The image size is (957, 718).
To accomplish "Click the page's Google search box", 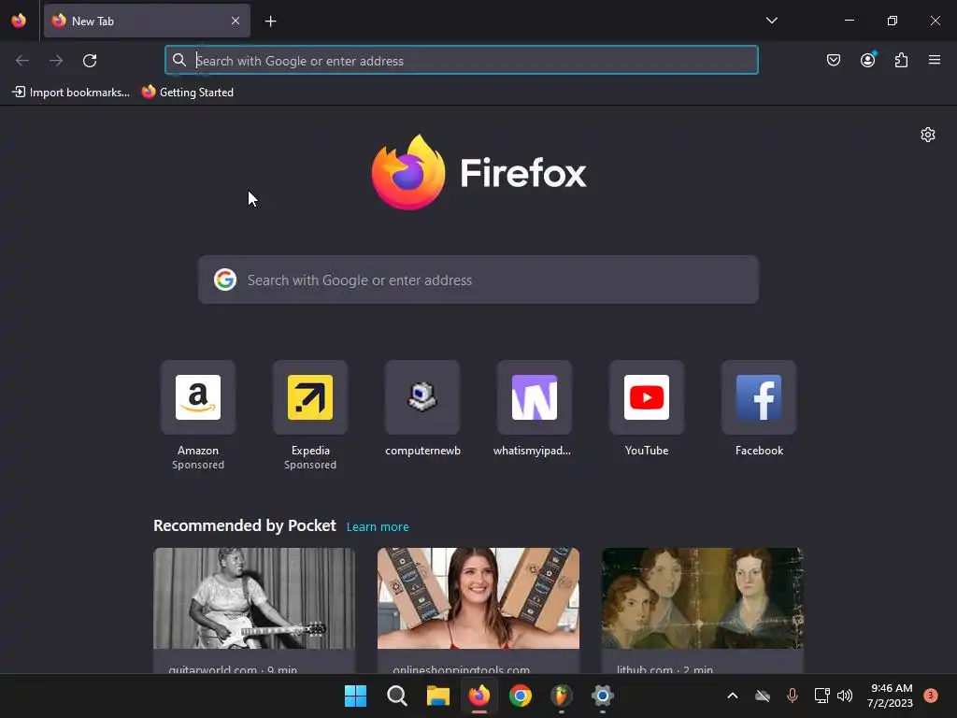I will 478,280.
